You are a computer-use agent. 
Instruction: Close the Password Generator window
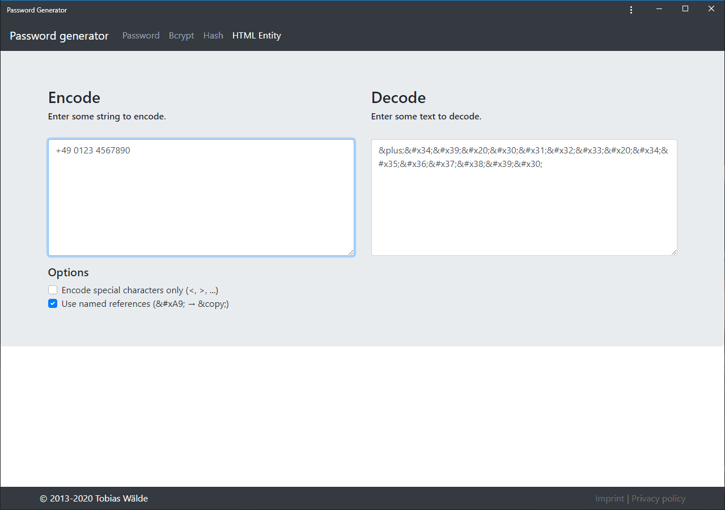[x=711, y=8]
